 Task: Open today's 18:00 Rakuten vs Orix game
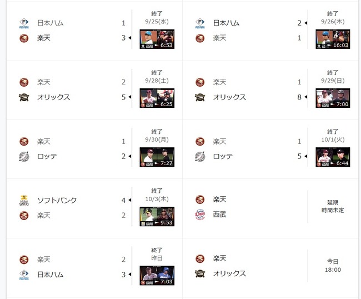(332, 266)
